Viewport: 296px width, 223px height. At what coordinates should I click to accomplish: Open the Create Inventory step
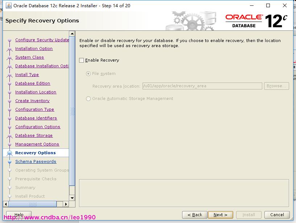33,101
